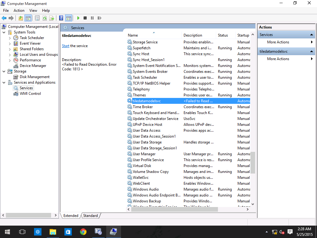Open the Action menu
Image resolution: width=317 pixels, height=238 pixels.
(x=19, y=11)
